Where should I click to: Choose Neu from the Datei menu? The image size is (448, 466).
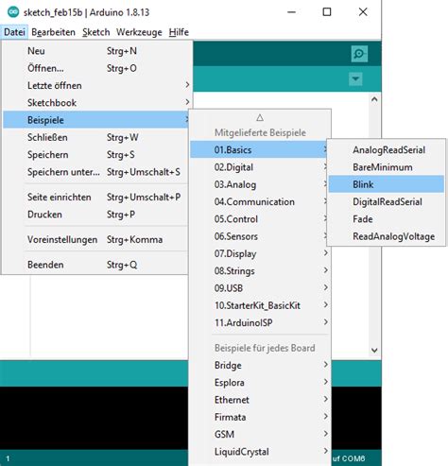96,51
